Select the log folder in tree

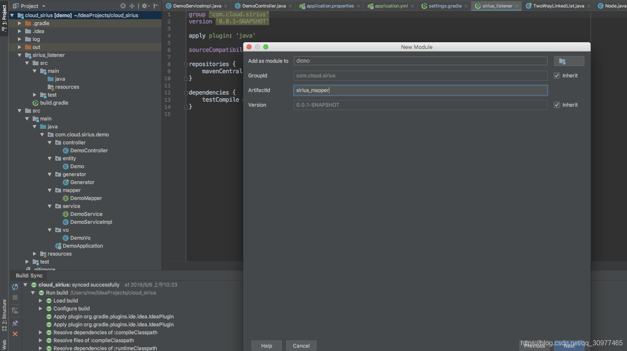36,39
